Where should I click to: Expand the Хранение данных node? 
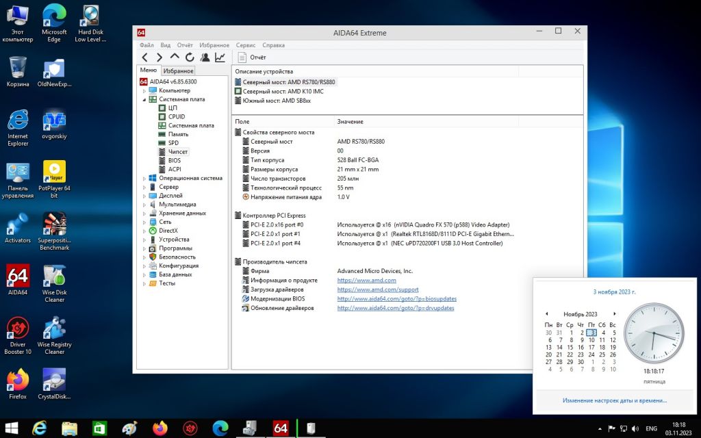(144, 214)
